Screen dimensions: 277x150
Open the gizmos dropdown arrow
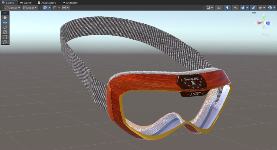(274, 8)
